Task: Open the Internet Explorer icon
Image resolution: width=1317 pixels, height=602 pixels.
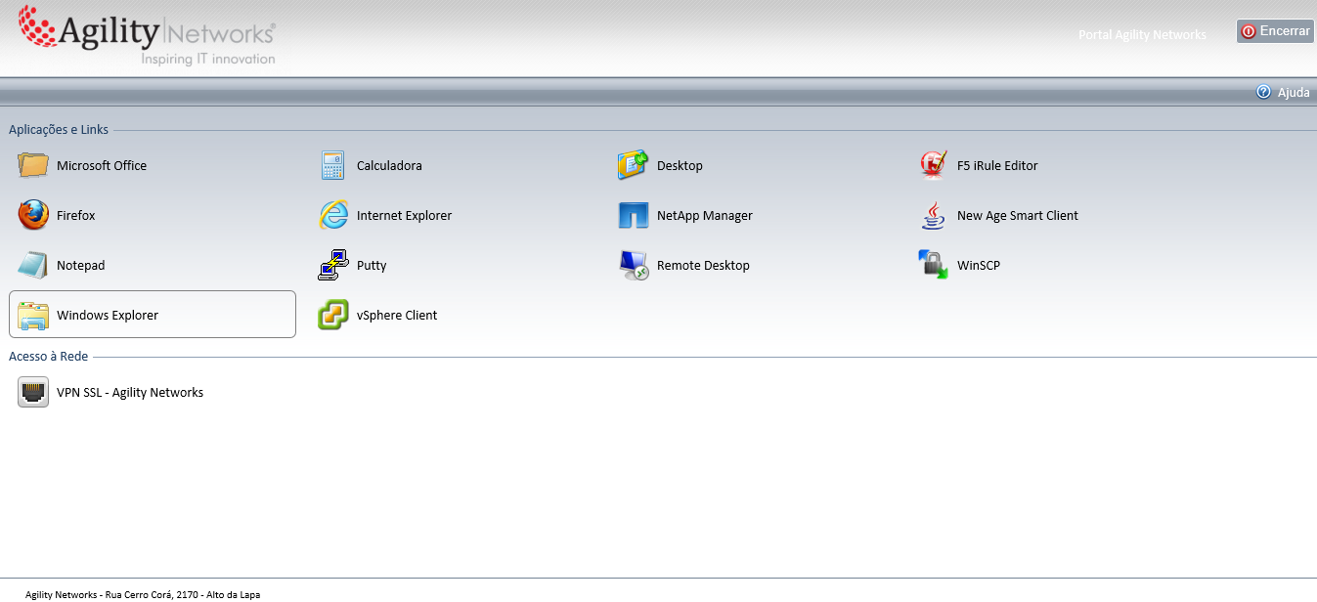Action: click(333, 215)
